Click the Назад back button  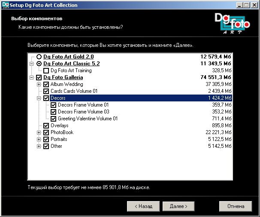143,206
